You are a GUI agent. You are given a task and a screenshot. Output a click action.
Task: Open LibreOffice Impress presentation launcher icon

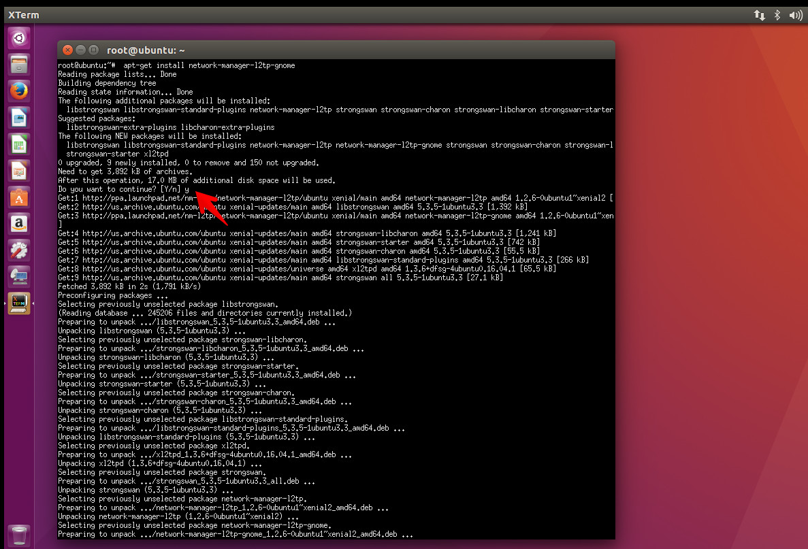19,171
